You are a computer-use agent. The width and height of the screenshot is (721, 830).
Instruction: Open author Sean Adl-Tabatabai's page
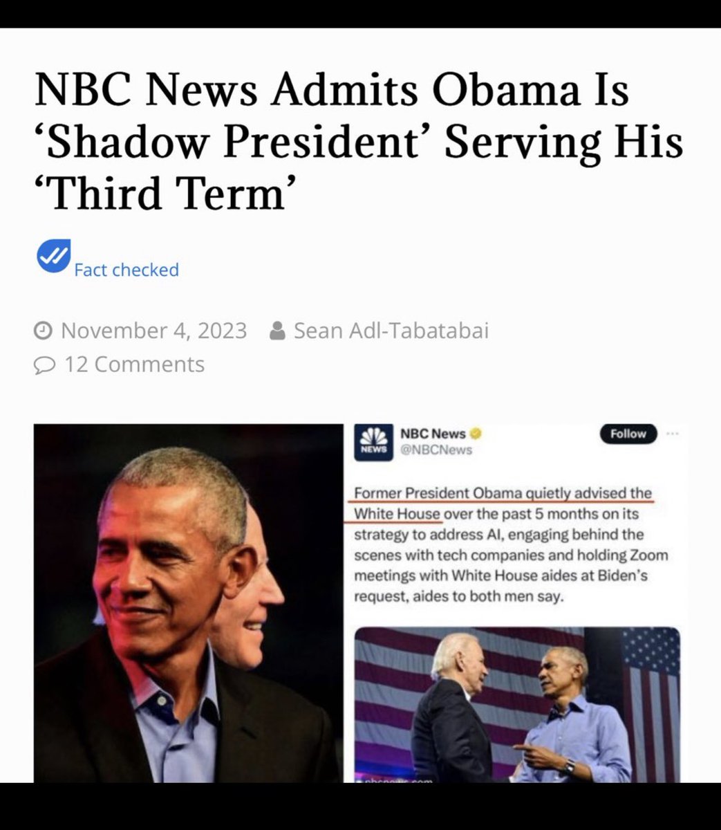click(391, 331)
